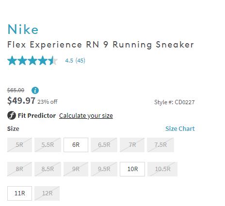Click Calculate your size link
The height and width of the screenshot is (206, 225).
point(86,116)
